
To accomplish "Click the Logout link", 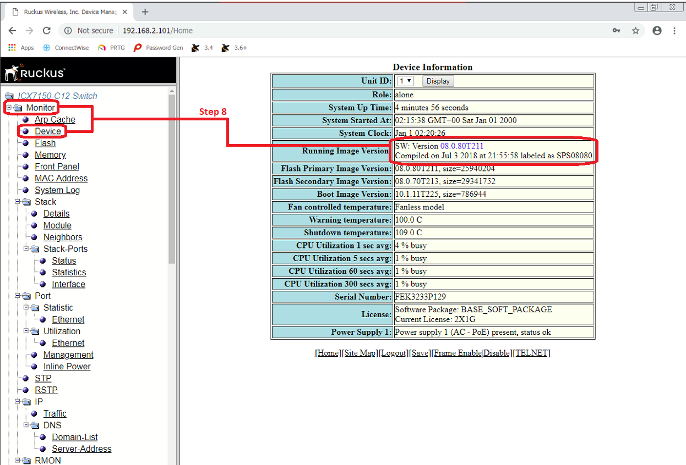I will pos(394,353).
